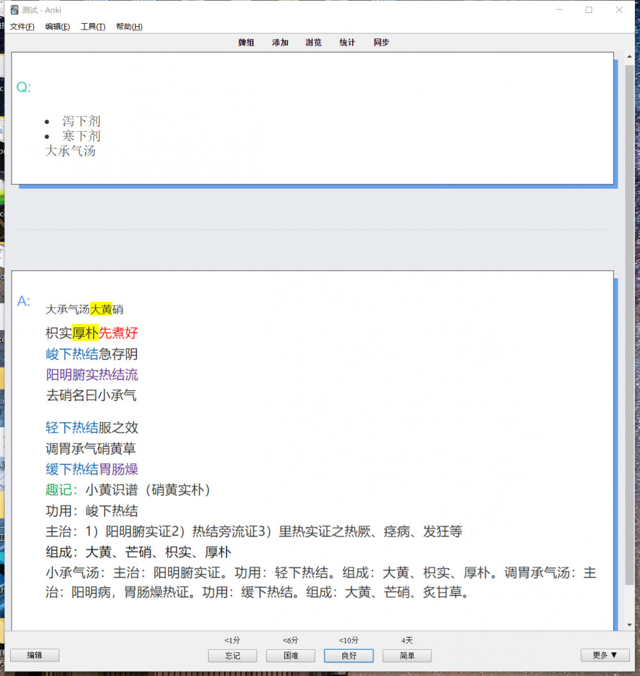Click the highlighted text 厚朴
Image resolution: width=640 pixels, height=676 pixels.
pos(86,333)
